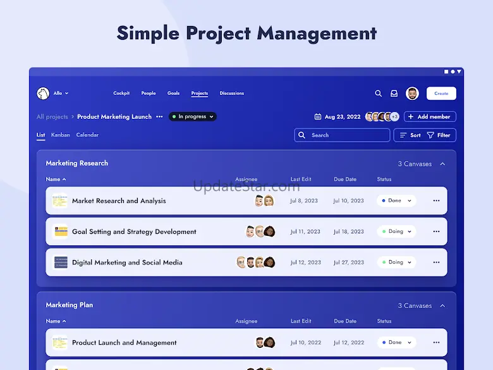This screenshot has height=370, width=493.
Task: Select the Projects tab
Action: (x=200, y=93)
